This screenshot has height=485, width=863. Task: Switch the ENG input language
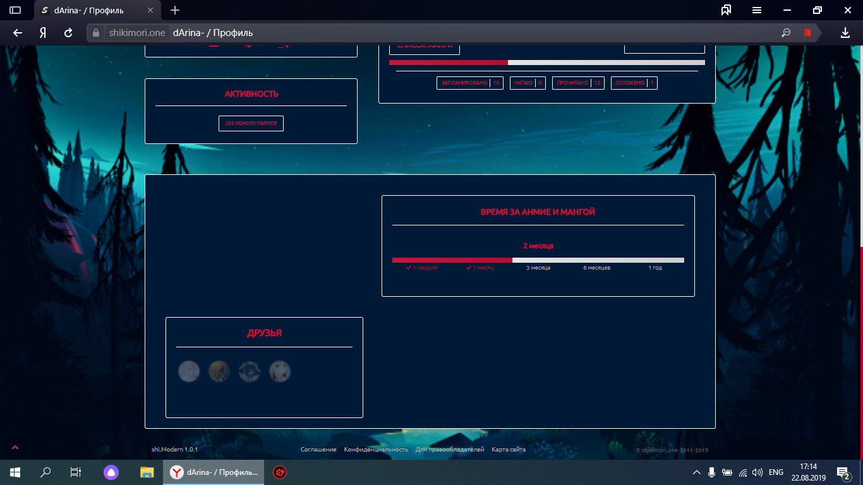click(776, 472)
